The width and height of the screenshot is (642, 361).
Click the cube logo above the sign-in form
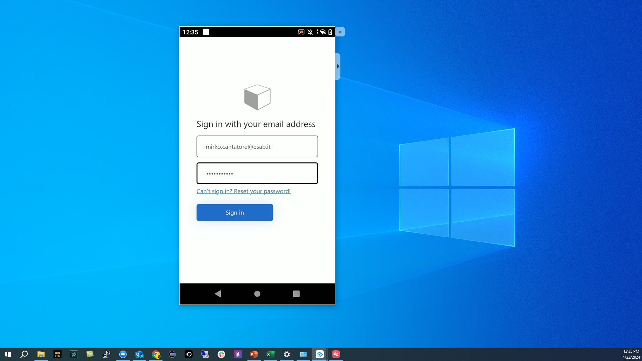click(x=257, y=97)
